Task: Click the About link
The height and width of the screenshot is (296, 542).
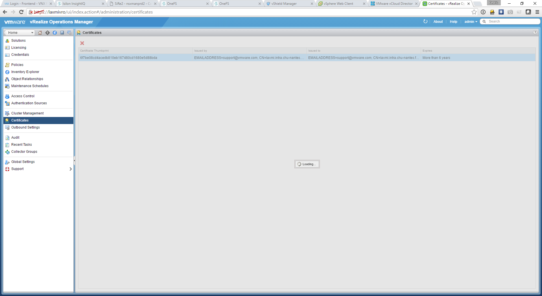Action: pyautogui.click(x=438, y=22)
